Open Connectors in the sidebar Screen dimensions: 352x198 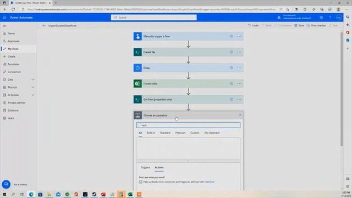pyautogui.click(x=14, y=72)
